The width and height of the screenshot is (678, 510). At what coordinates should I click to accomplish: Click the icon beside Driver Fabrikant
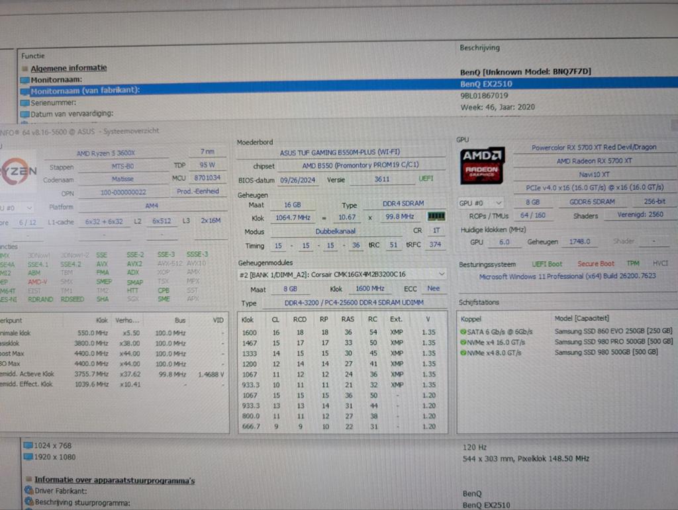click(x=29, y=491)
